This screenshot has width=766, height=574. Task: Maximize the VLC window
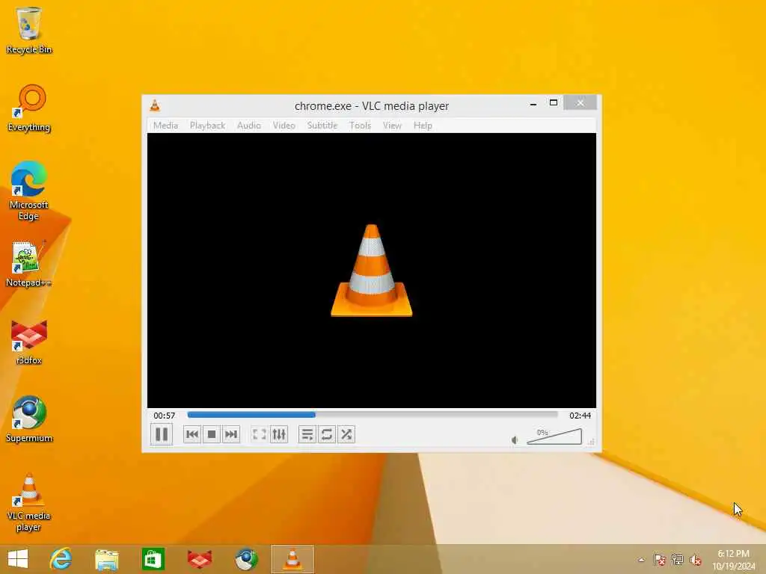(x=554, y=102)
